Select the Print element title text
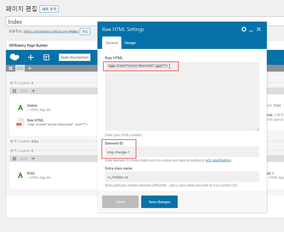 pyautogui.click(x=31, y=173)
